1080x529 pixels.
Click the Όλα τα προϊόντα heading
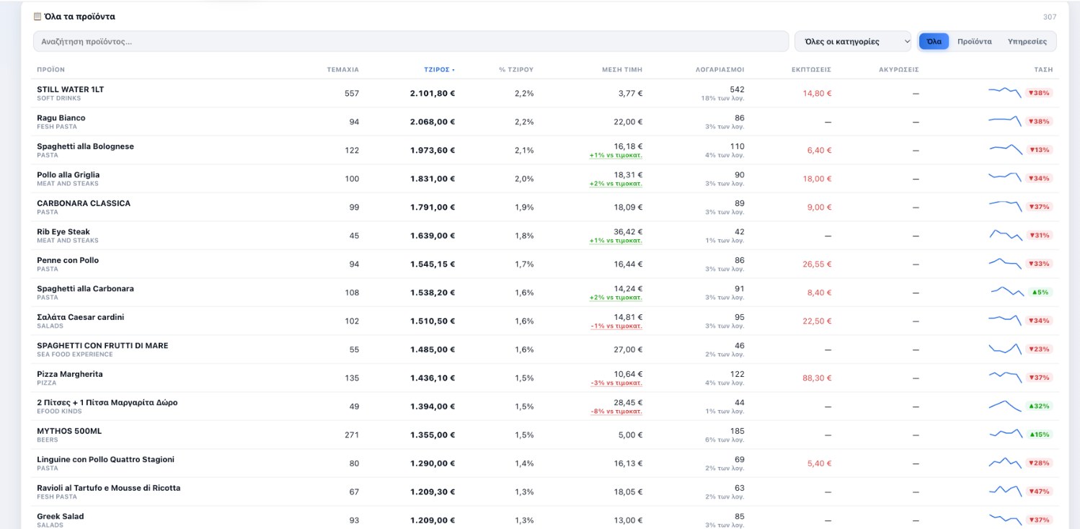coord(79,17)
